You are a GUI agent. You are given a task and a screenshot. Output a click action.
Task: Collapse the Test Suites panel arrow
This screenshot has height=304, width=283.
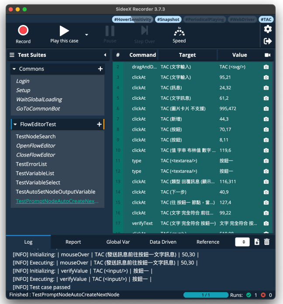[105, 55]
